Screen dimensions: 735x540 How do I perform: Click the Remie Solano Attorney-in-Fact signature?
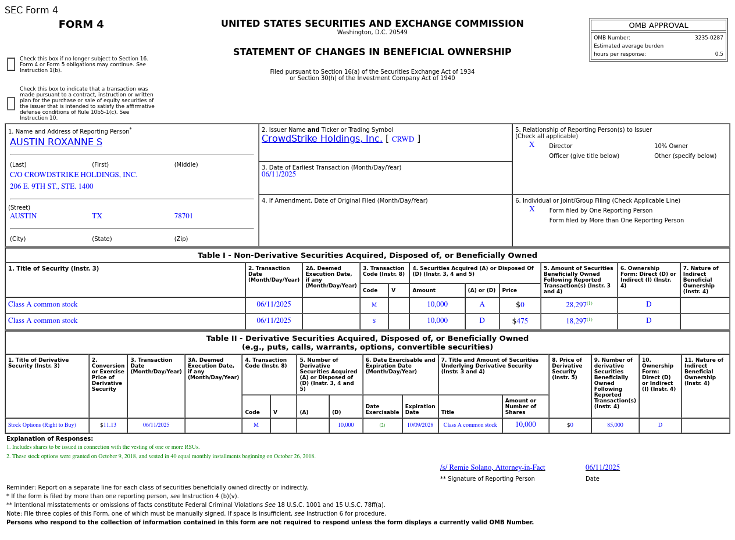click(493, 468)
